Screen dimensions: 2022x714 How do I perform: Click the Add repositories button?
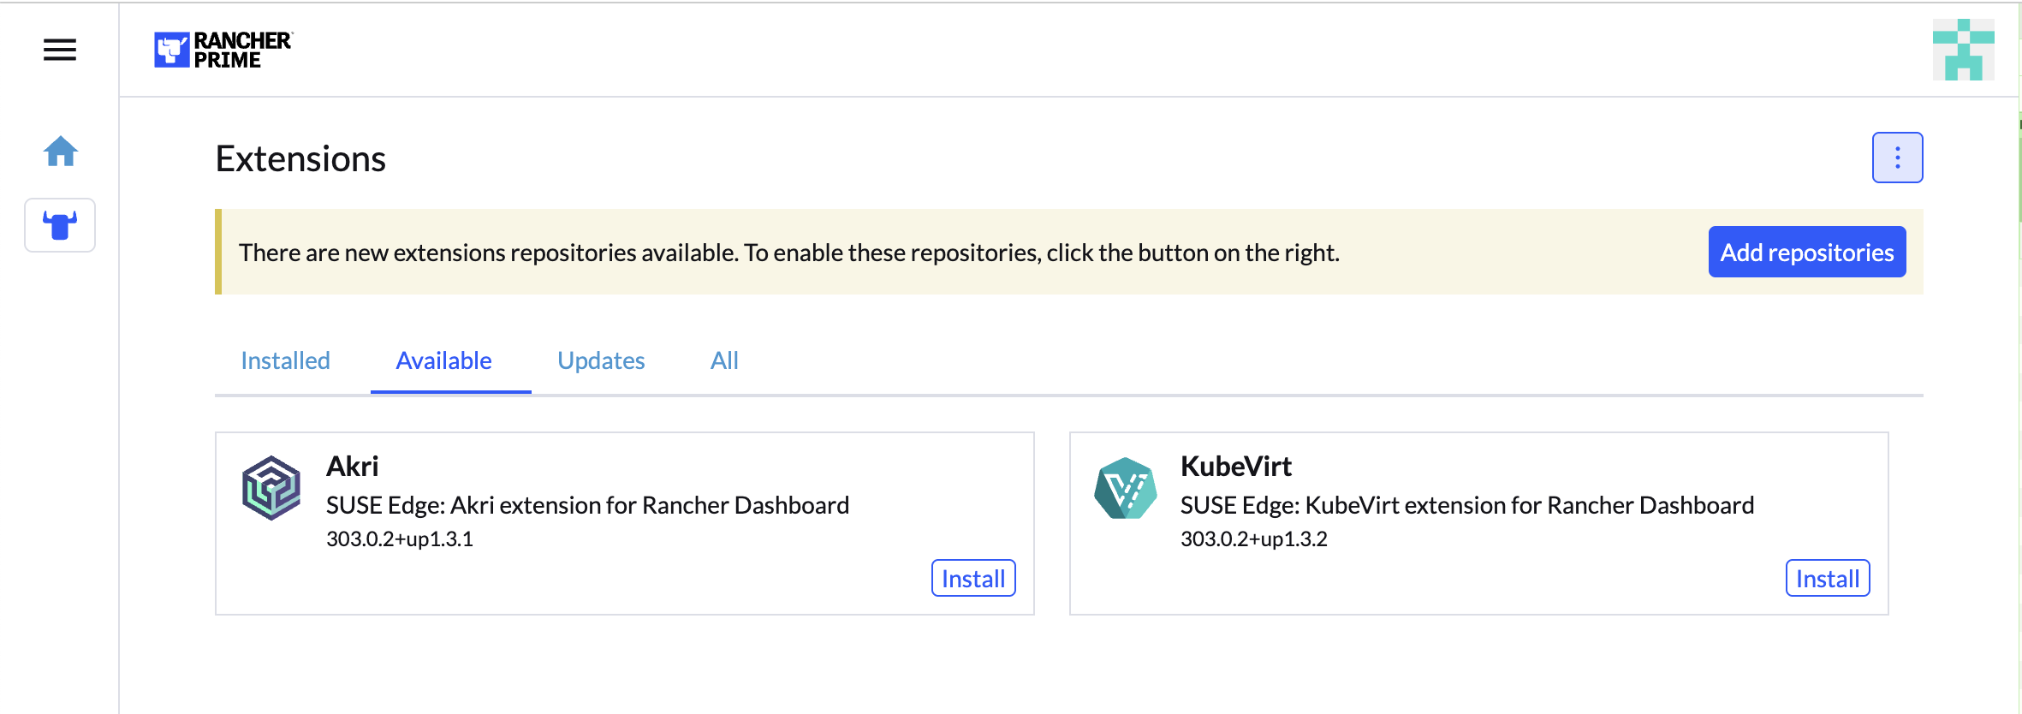pos(1806,252)
